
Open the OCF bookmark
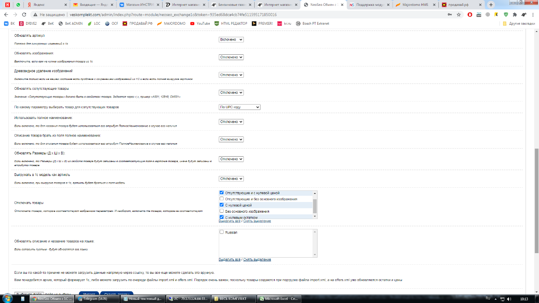111,23
